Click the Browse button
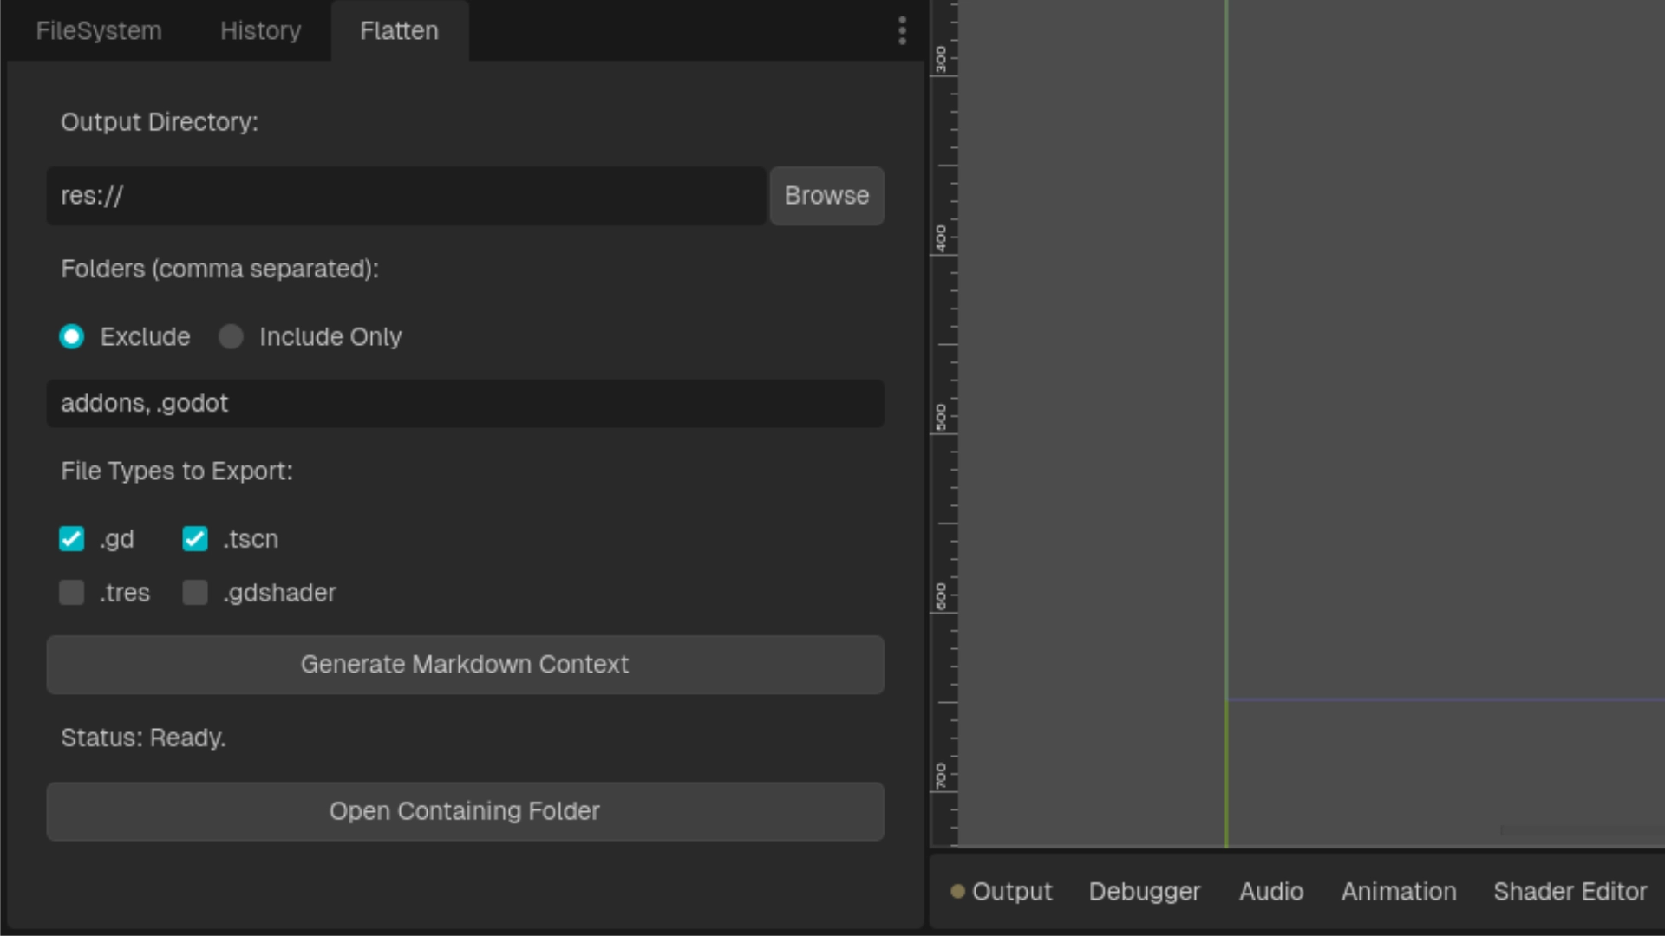 [x=826, y=196]
